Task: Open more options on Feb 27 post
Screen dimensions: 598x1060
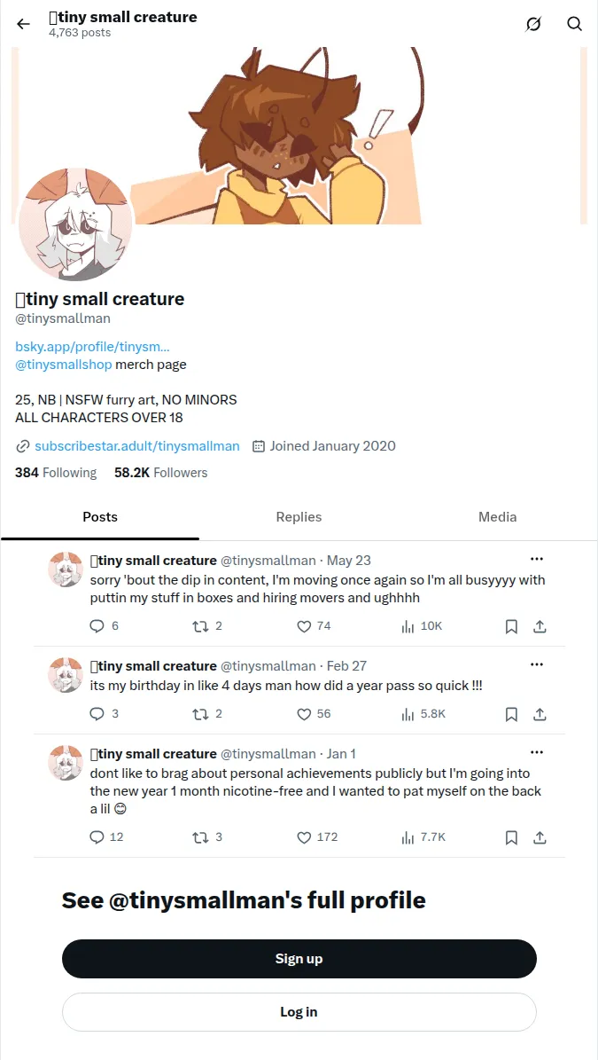Action: [537, 664]
